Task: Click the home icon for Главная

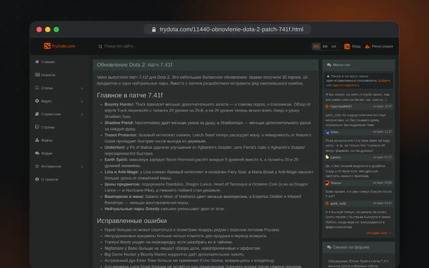Action: (37, 62)
